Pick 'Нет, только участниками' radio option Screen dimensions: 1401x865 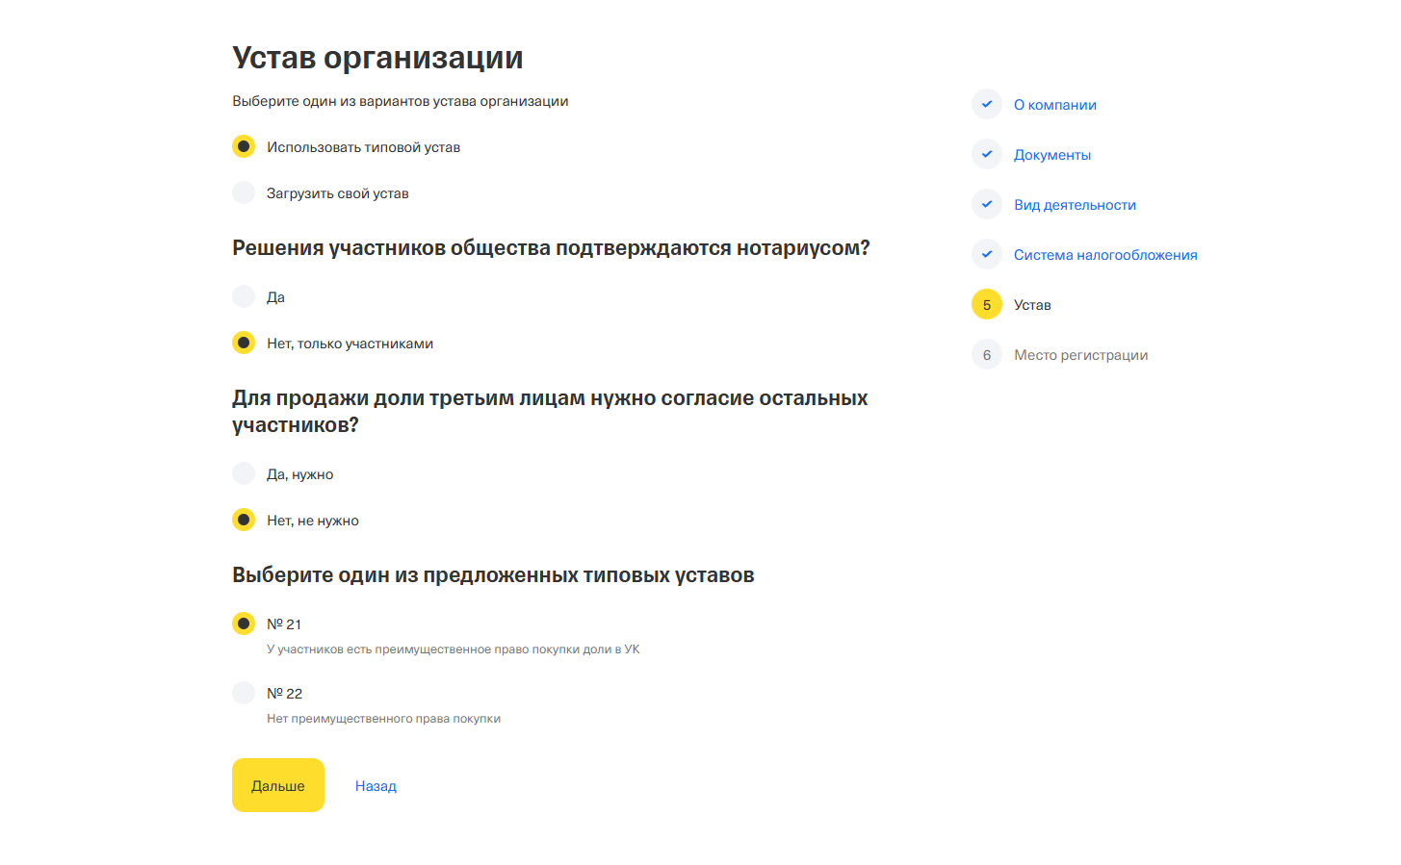(244, 343)
